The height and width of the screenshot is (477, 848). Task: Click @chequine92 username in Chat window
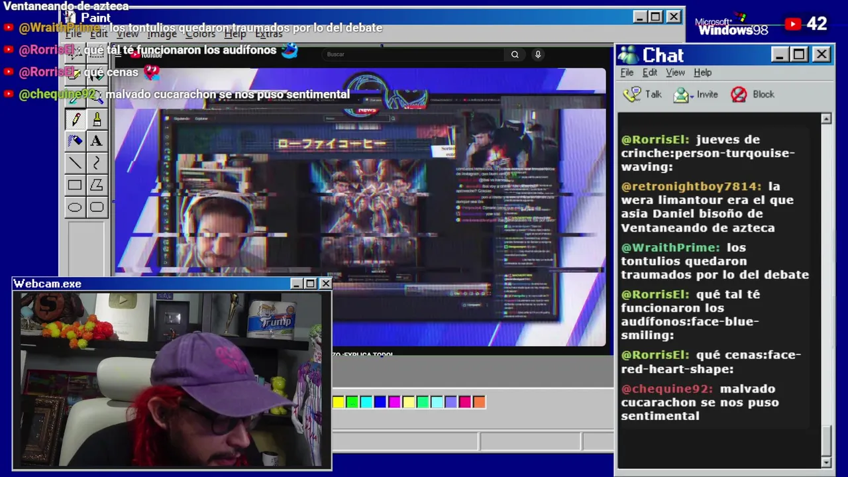click(x=666, y=389)
